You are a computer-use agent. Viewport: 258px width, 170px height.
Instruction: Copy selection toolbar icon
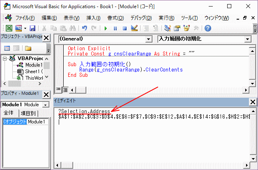coord(53,28)
